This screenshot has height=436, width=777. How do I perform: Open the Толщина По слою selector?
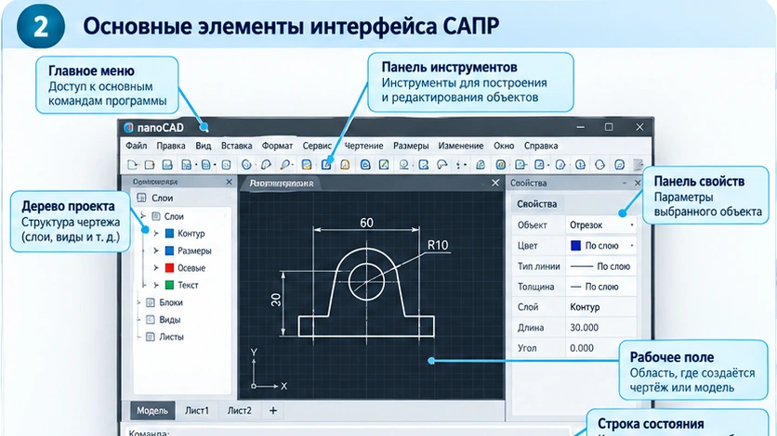click(x=601, y=287)
